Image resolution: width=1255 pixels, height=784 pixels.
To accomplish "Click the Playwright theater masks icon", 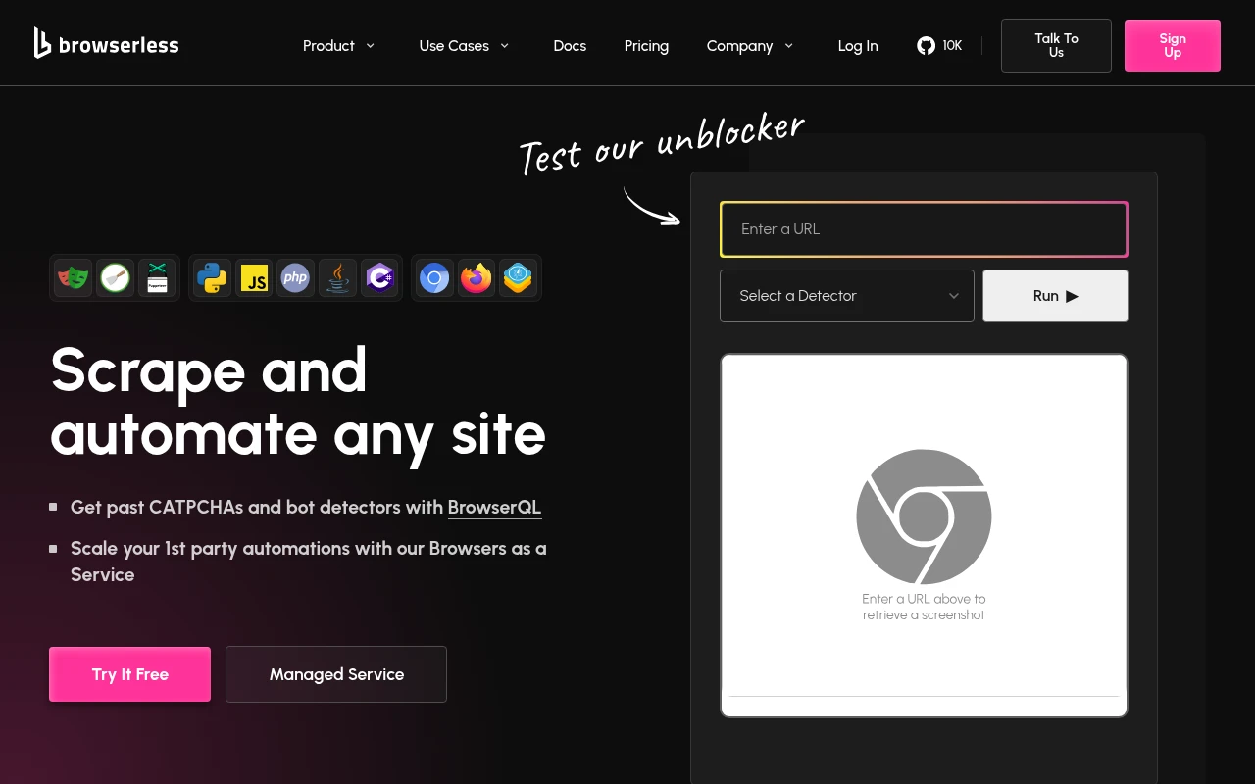I will coord(74,277).
